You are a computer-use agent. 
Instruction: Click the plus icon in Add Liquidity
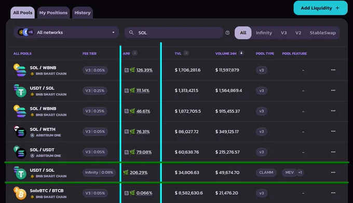[337, 8]
